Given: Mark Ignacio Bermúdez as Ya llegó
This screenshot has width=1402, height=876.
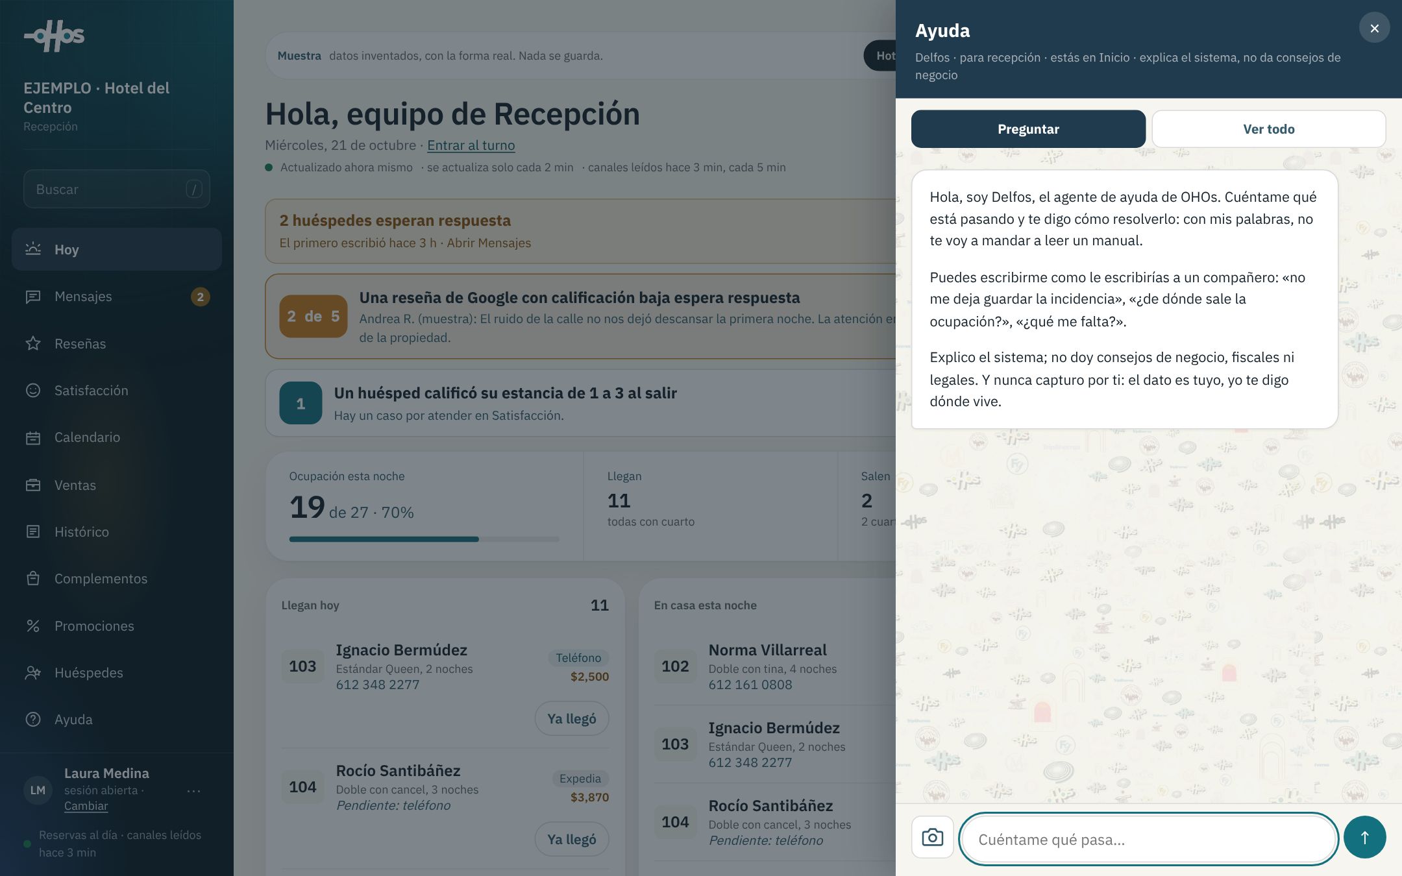Looking at the screenshot, I should point(571,718).
